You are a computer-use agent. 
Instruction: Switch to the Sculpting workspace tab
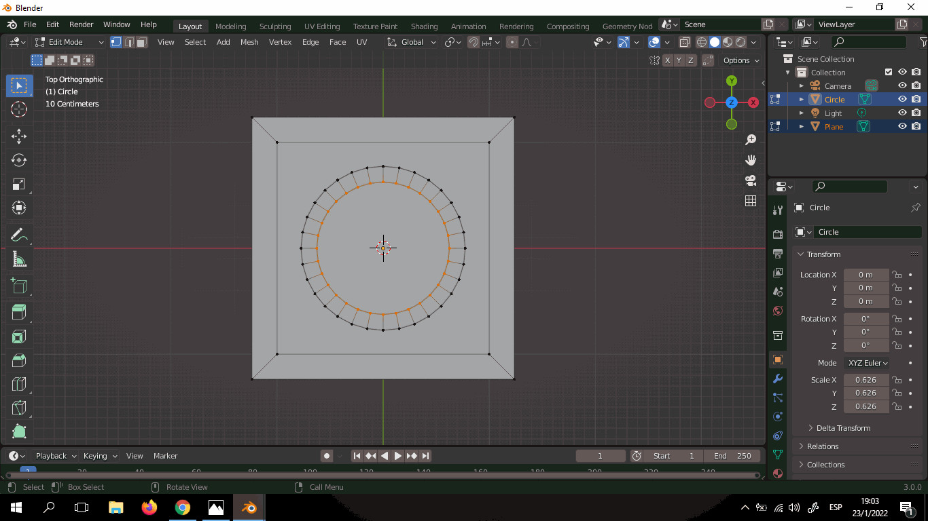275,26
